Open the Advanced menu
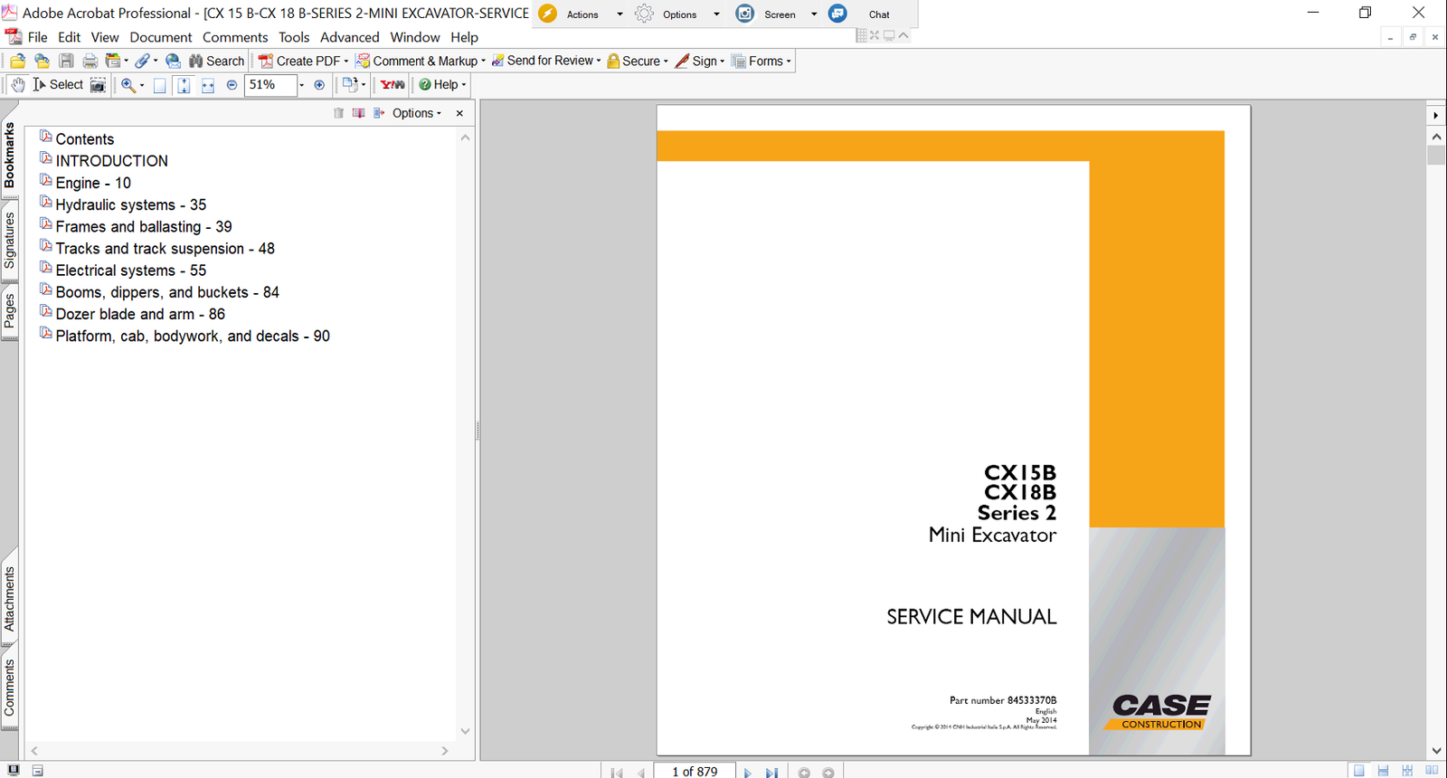Screen dimensions: 1447x778 coord(349,37)
